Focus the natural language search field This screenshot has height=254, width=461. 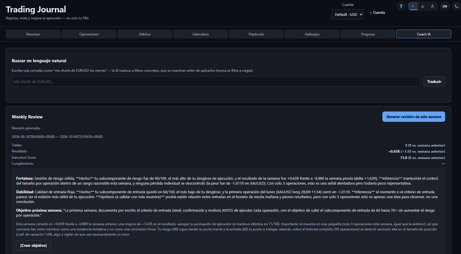216,81
